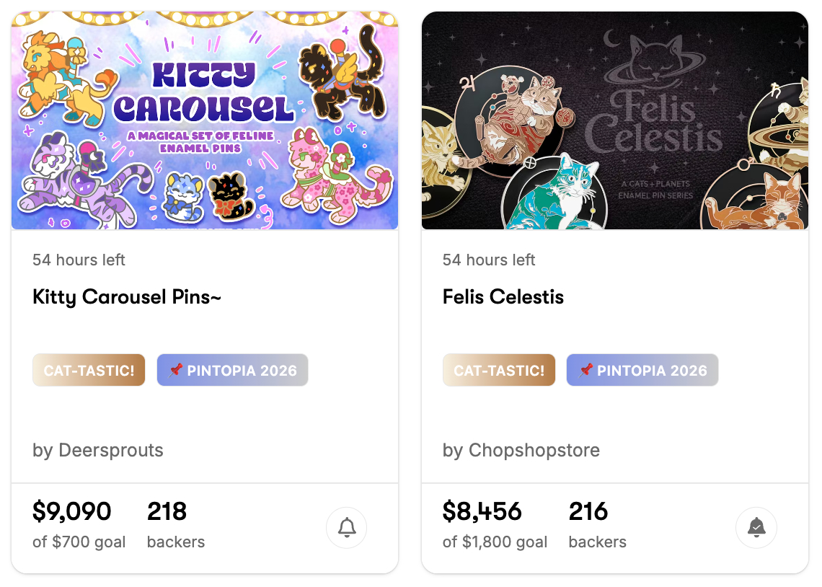Click "54 hours left" on Kitty Carousel card

coord(79,260)
